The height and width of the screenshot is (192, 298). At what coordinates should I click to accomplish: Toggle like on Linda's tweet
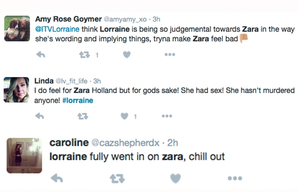[x=124, y=116]
